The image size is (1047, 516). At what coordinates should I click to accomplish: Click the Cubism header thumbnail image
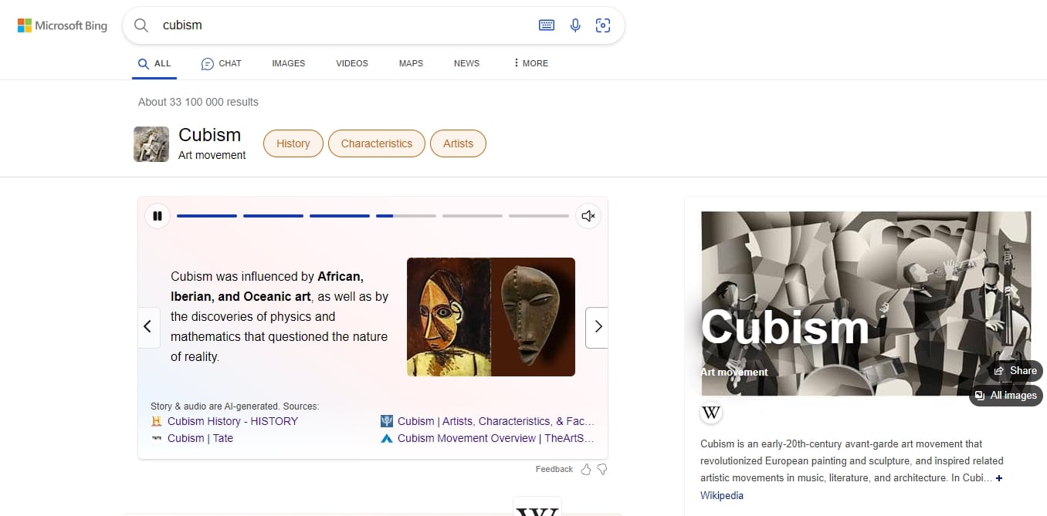[151, 144]
